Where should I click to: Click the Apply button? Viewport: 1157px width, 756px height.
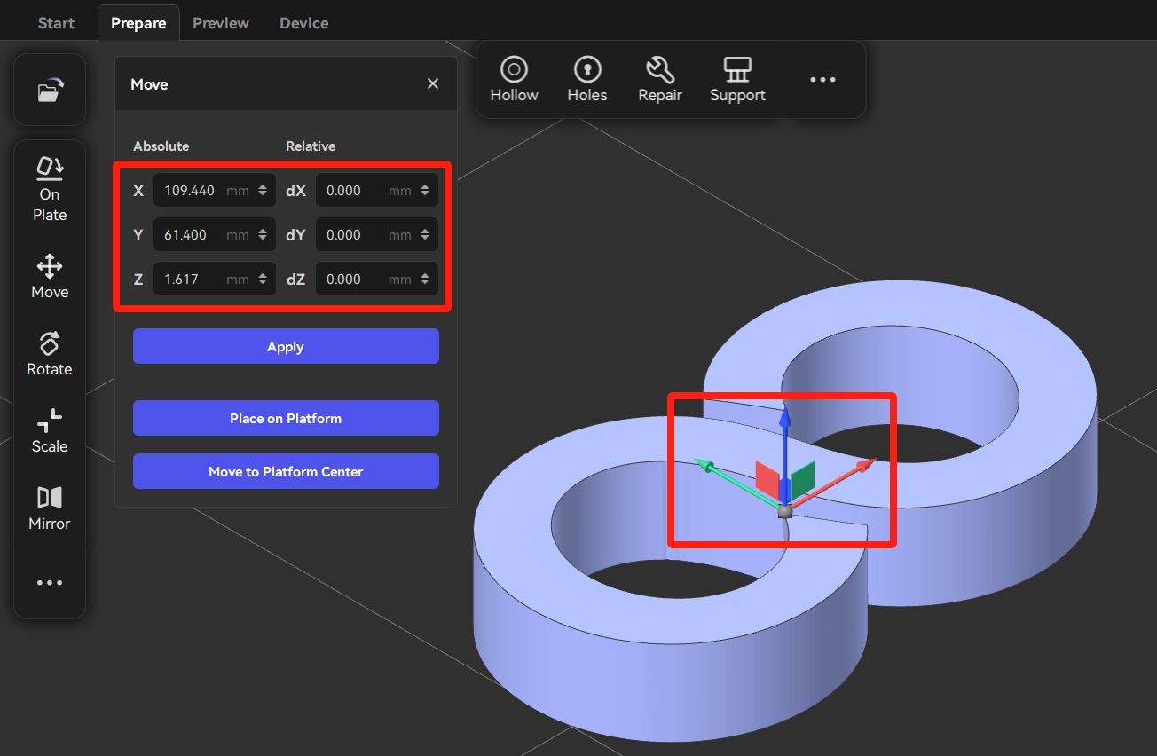[x=286, y=346]
